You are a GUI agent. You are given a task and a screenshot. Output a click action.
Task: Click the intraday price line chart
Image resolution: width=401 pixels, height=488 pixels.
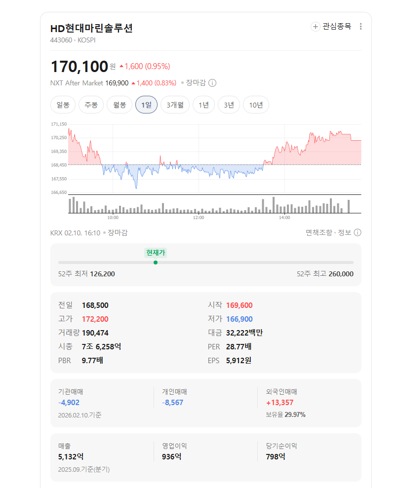215,158
